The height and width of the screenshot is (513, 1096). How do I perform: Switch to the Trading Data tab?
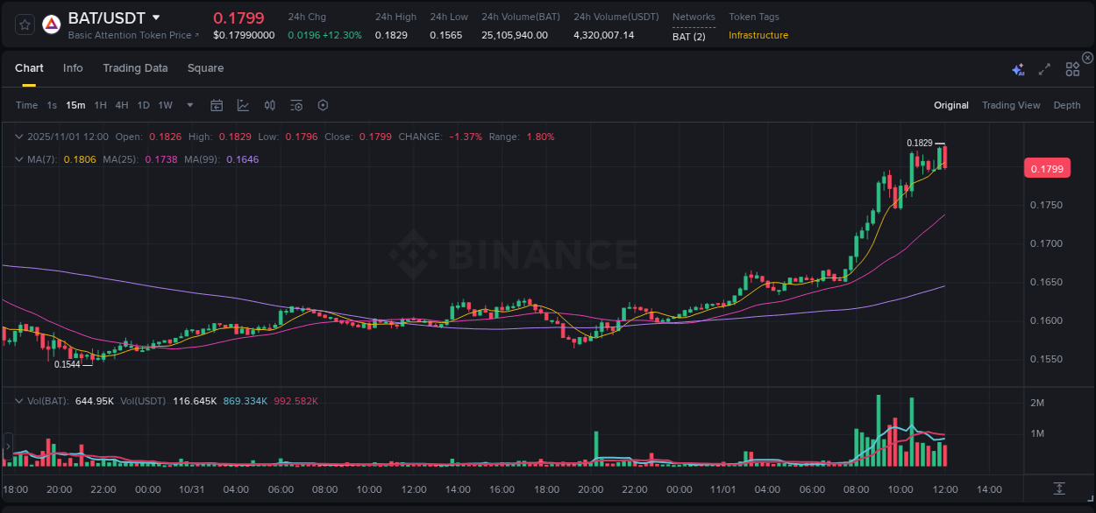[135, 68]
